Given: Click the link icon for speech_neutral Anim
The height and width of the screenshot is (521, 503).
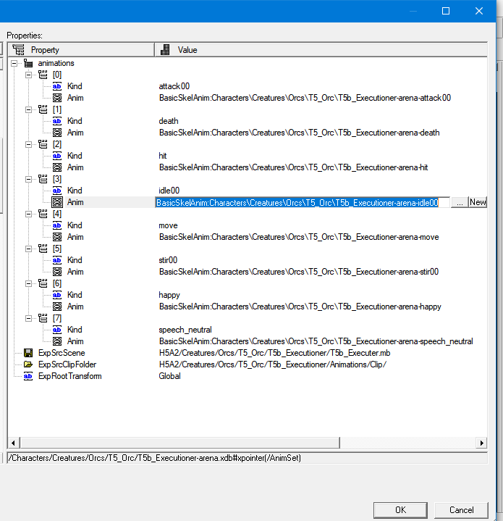Looking at the screenshot, I should 57,341.
